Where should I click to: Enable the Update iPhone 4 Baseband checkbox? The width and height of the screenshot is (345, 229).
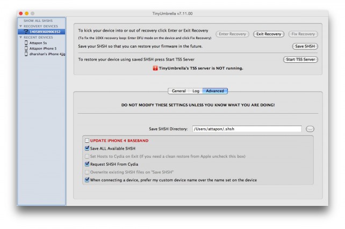tap(87, 141)
